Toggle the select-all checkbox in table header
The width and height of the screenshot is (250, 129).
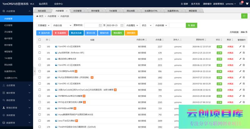pos(40,40)
